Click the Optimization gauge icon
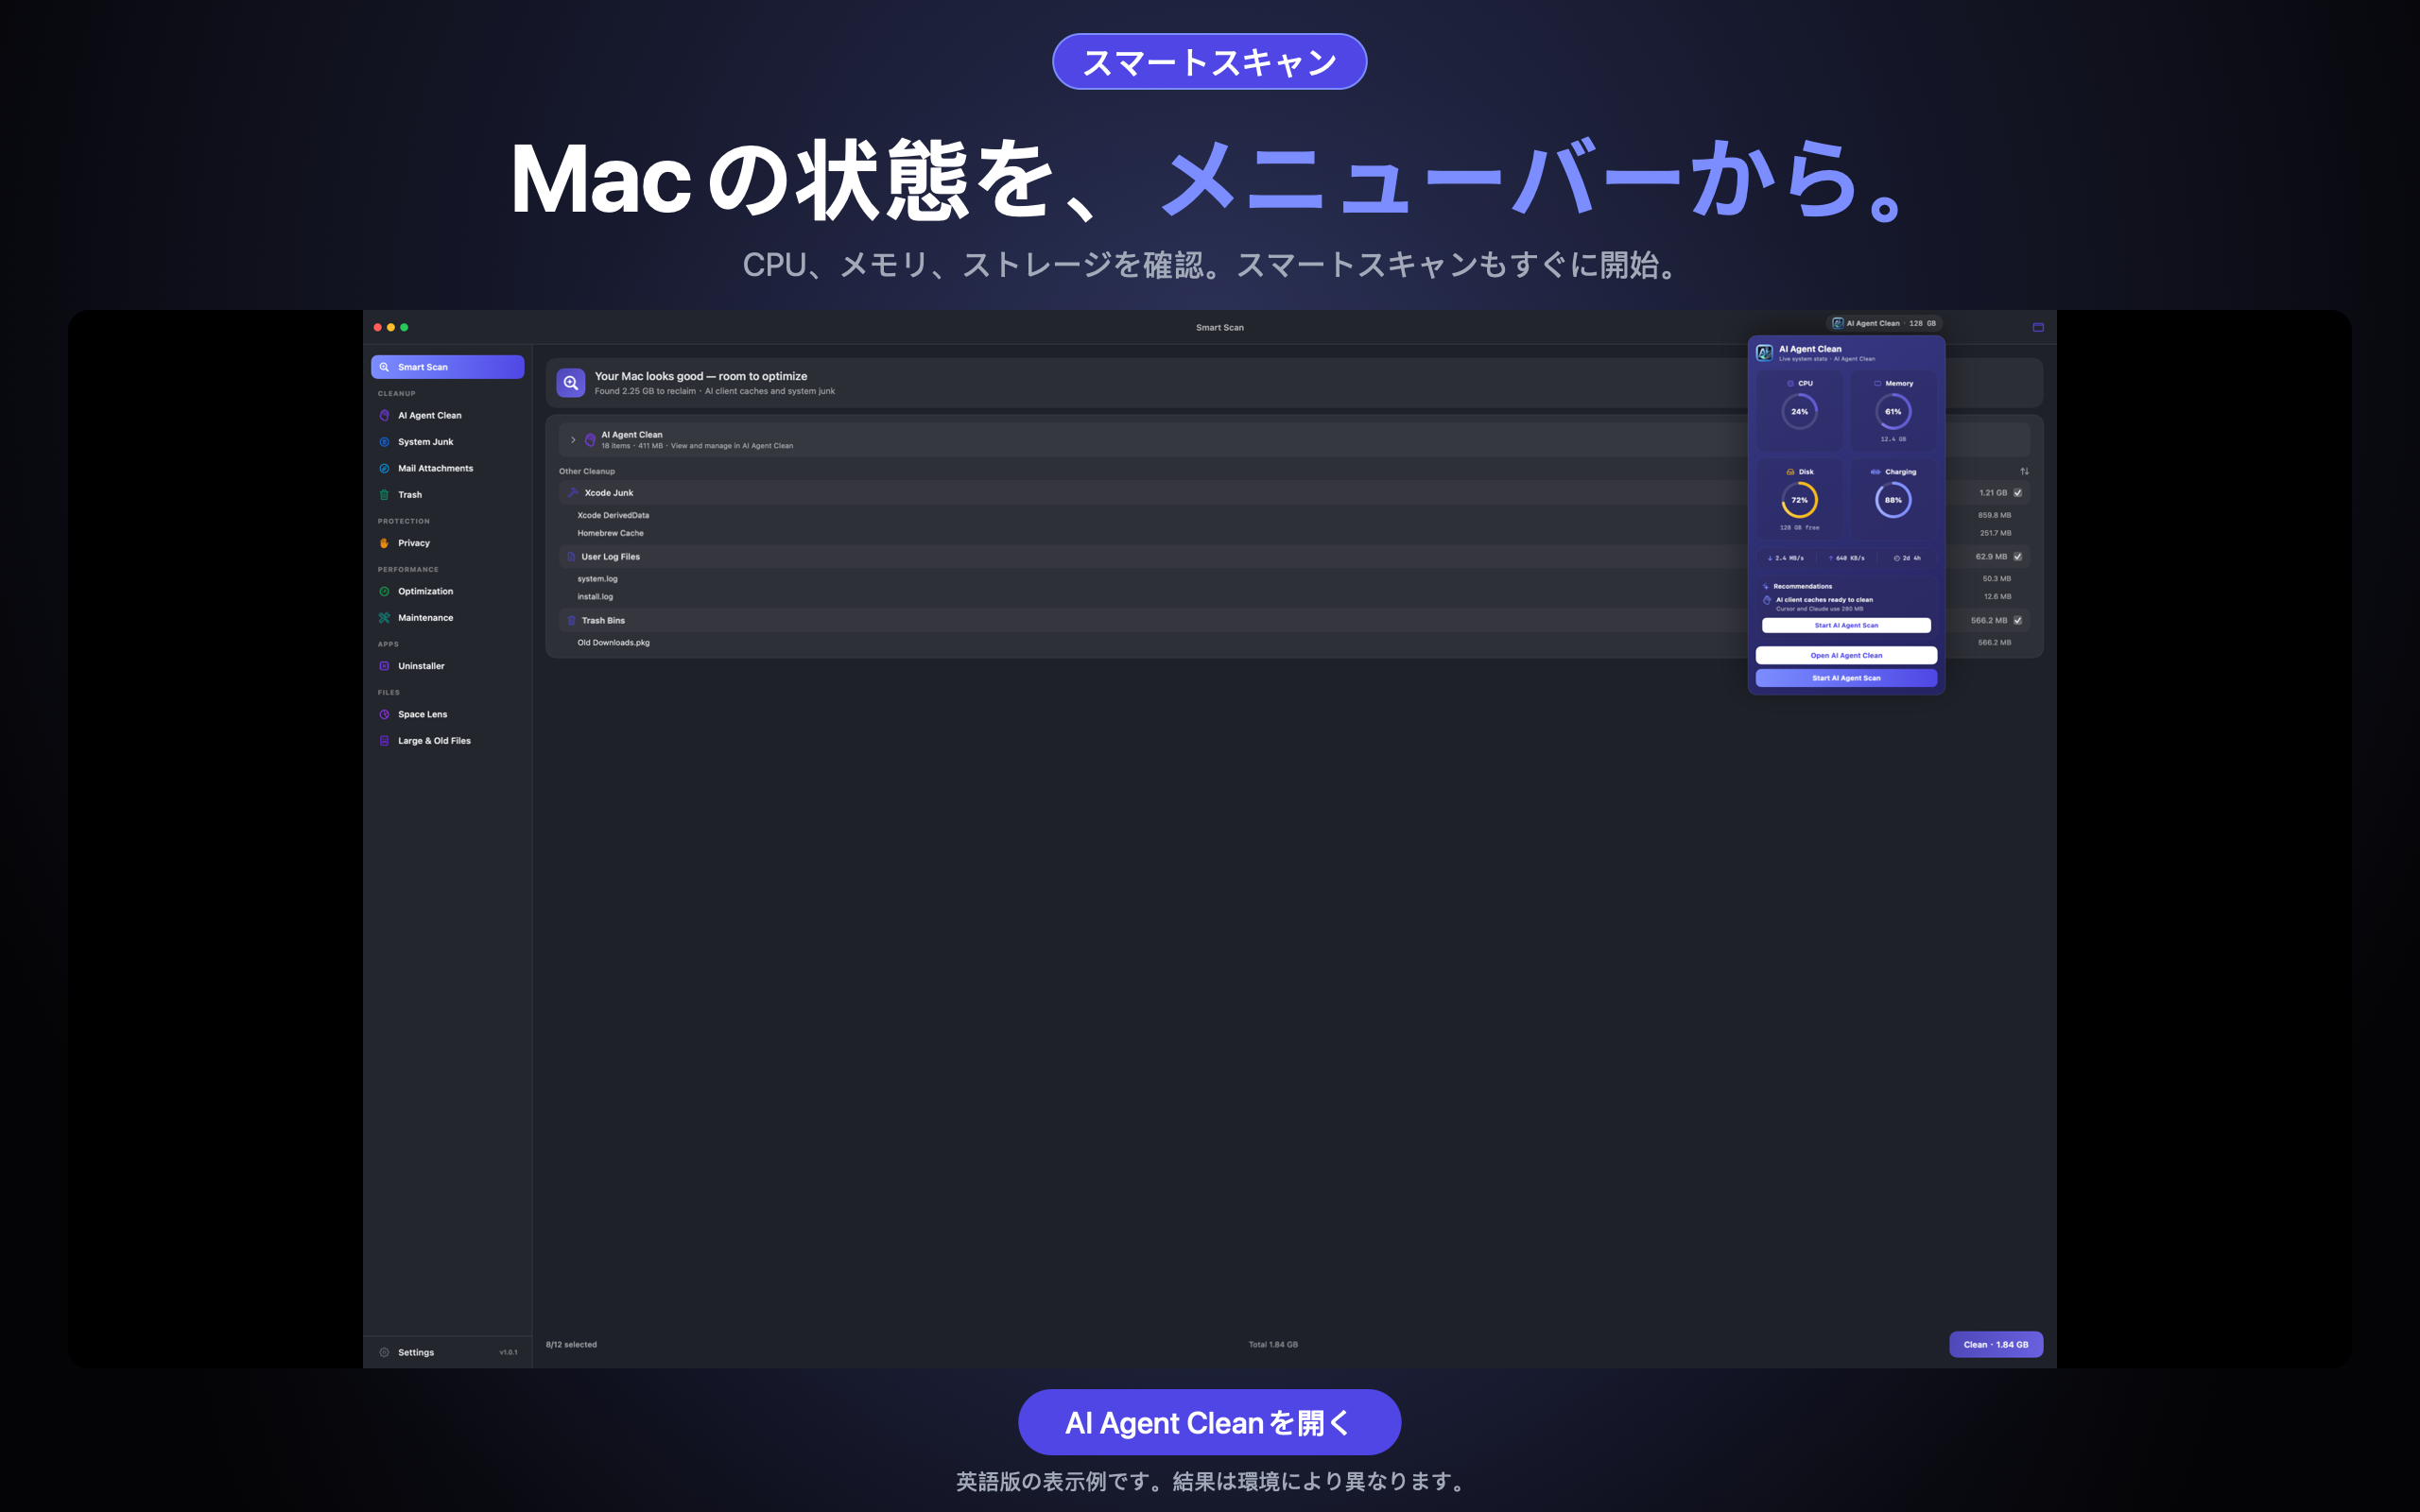 [384, 591]
